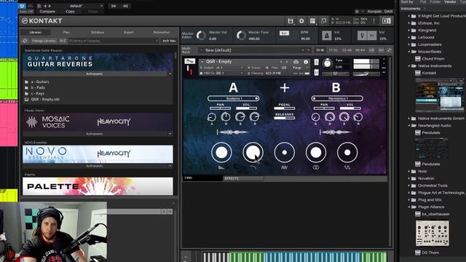Click the decay-ramp icon below the first big knob
Viewport: 466px width, 262px height.
[221, 167]
